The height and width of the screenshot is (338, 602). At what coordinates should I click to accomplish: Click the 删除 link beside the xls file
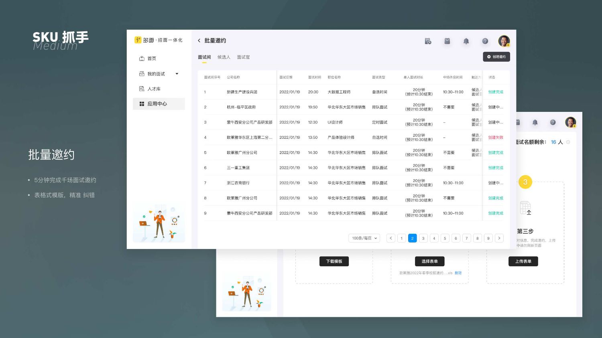pyautogui.click(x=458, y=273)
